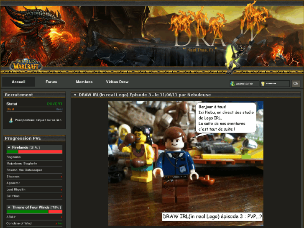Image resolution: width=304 pixels, height=228 pixels.
Task: Select the Beth'tilac boss row
Action: [x=35, y=196]
